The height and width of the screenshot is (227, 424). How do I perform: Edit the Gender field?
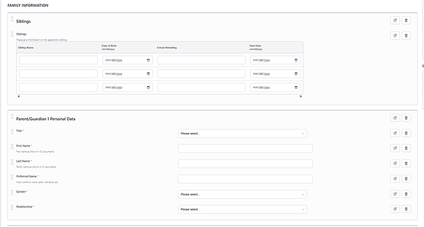[x=395, y=194]
